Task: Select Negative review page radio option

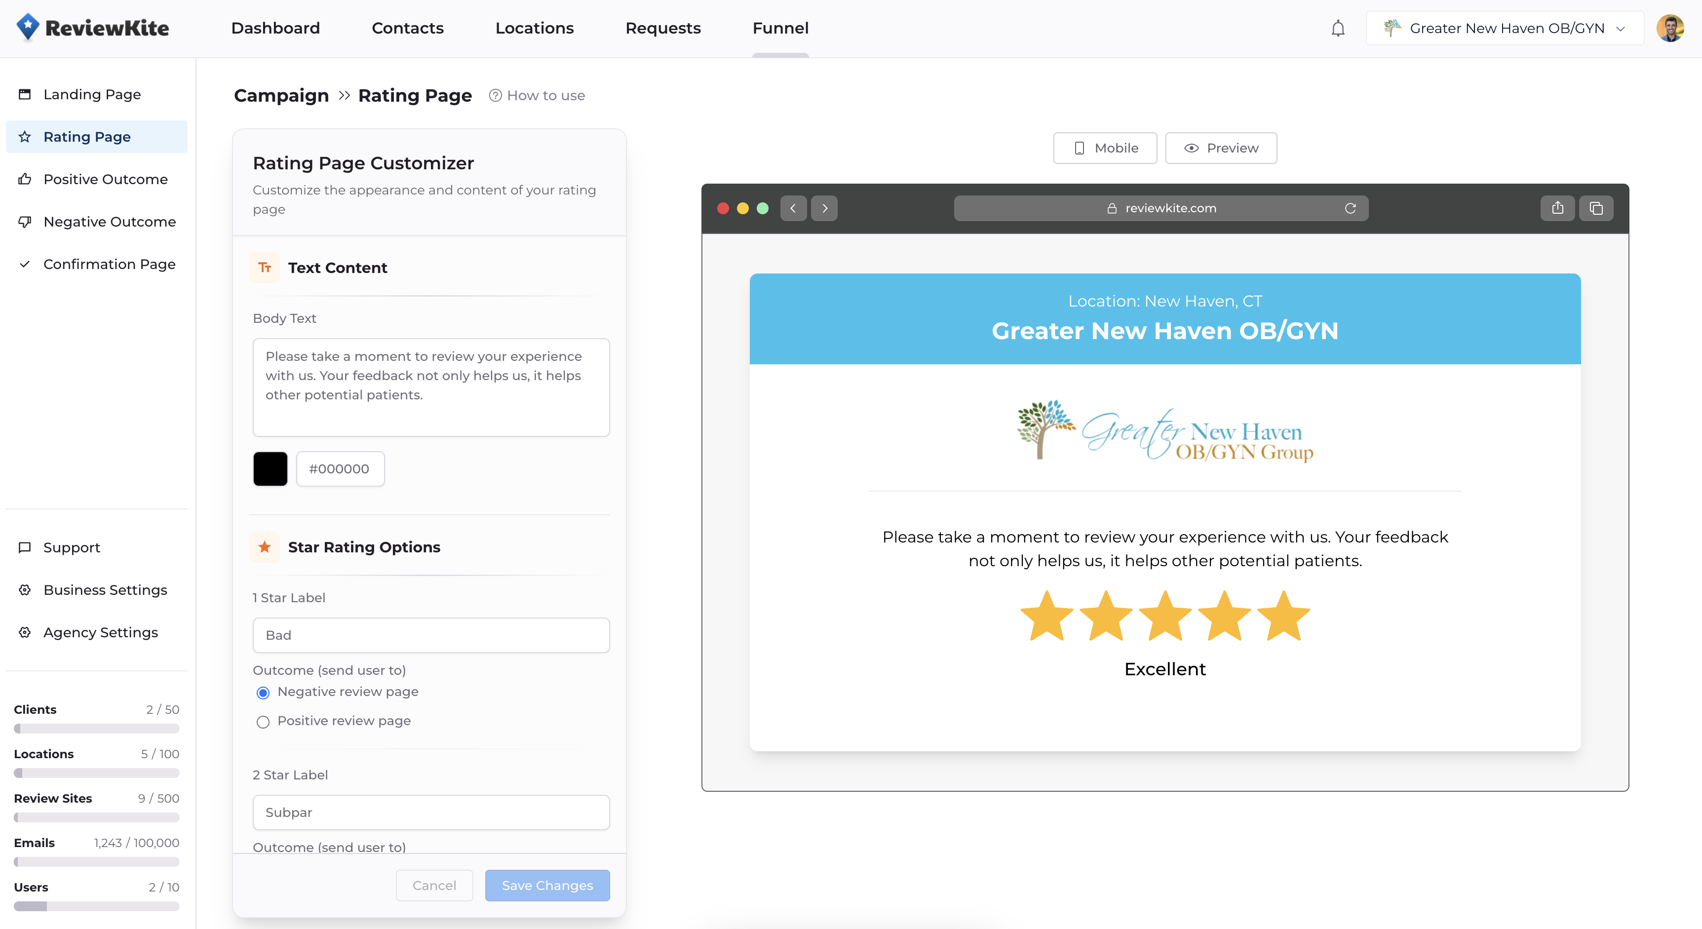Action: pos(263,693)
